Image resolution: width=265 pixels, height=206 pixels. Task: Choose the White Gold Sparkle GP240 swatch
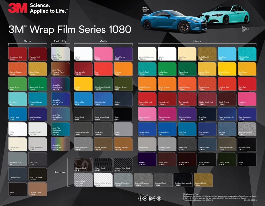click(x=147, y=54)
